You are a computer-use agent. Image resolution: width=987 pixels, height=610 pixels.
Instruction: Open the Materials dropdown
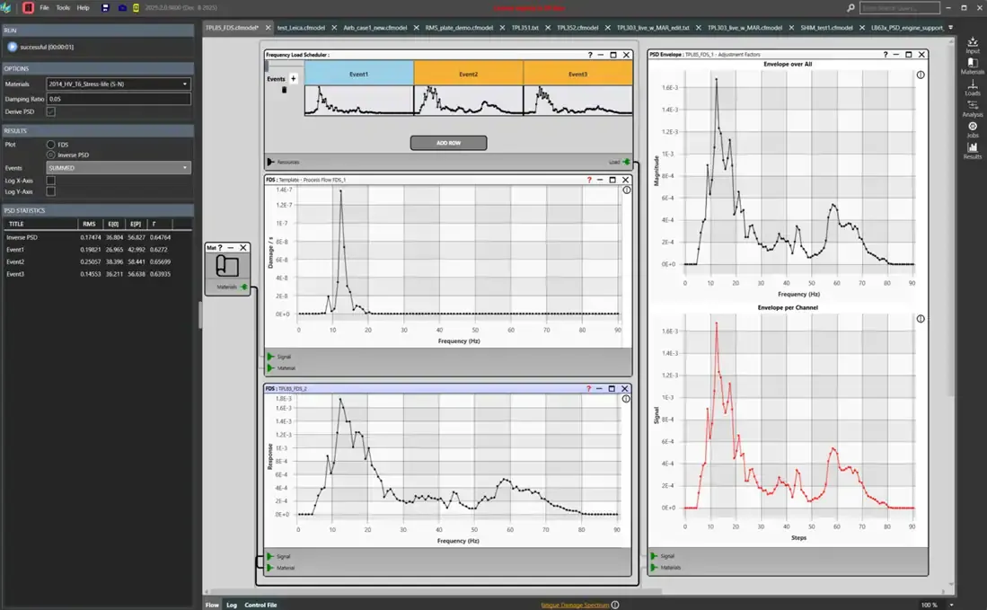point(119,84)
